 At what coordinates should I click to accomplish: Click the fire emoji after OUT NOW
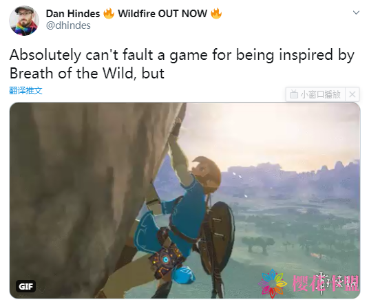[216, 13]
